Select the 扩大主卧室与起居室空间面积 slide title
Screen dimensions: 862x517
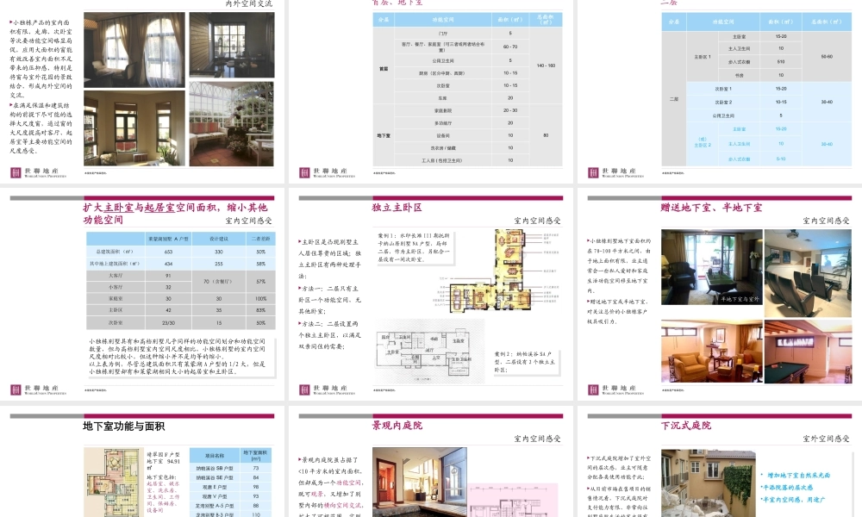tap(175, 213)
